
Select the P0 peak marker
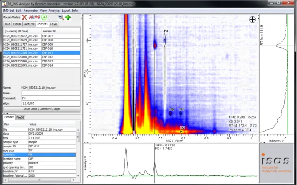point(170,113)
